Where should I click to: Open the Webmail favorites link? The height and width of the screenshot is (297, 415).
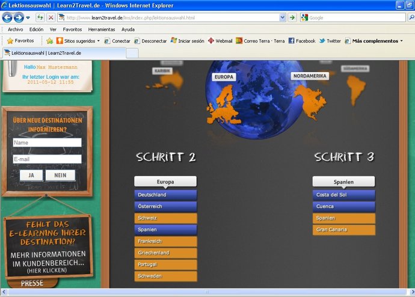pos(220,41)
